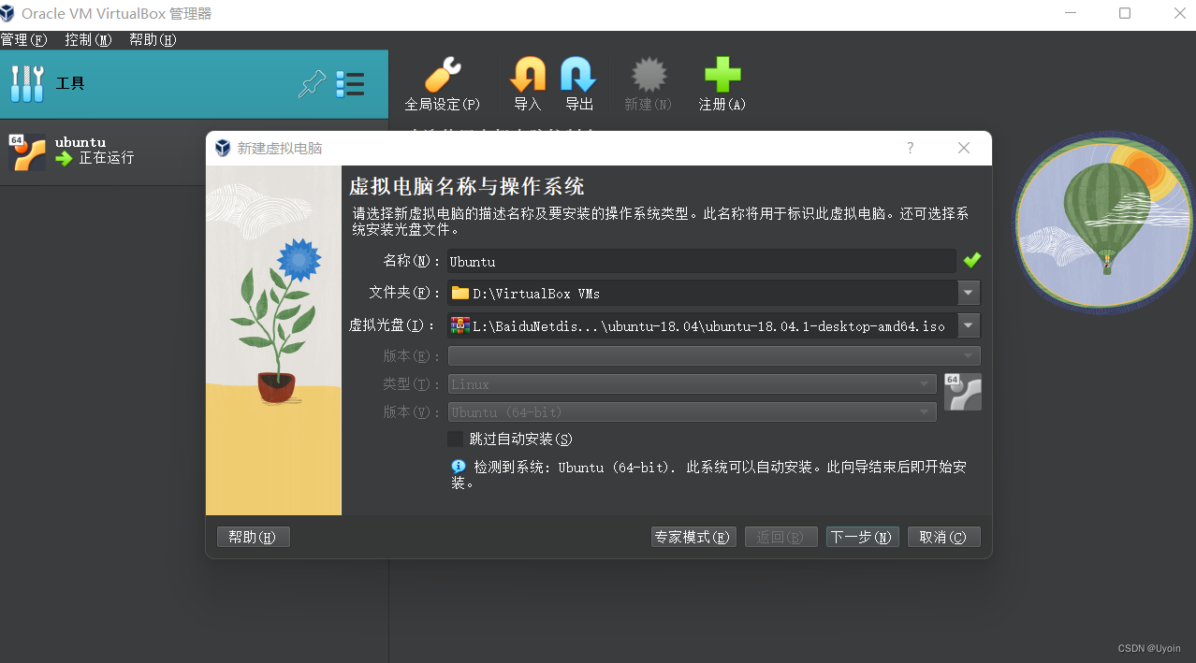The width and height of the screenshot is (1196, 663).
Task: Open the Help (帮助) menu
Action: 153,40
